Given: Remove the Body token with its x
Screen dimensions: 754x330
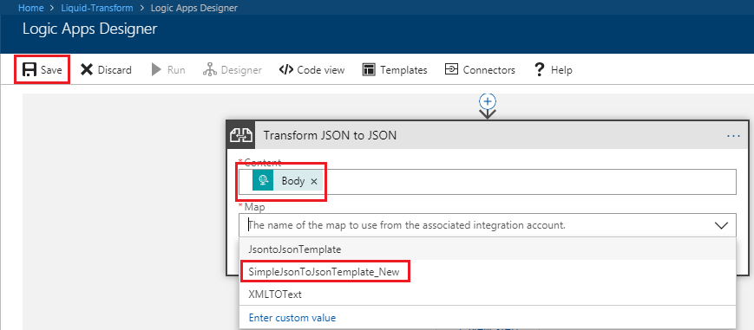Looking at the screenshot, I should point(314,182).
